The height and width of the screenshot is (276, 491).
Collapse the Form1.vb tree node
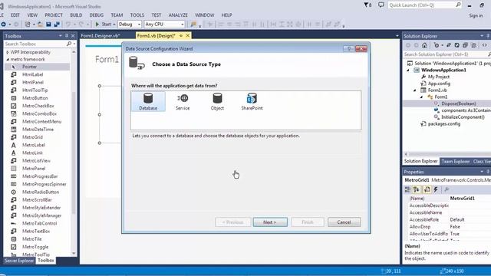414,90
